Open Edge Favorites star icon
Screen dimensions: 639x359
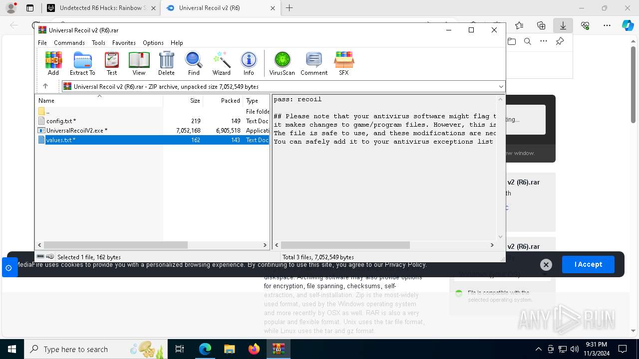519,25
